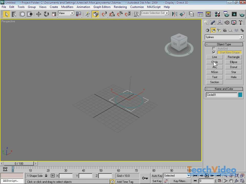Open Rendered Frame Window icon
The width and height of the screenshot is (246, 184).
234,14
